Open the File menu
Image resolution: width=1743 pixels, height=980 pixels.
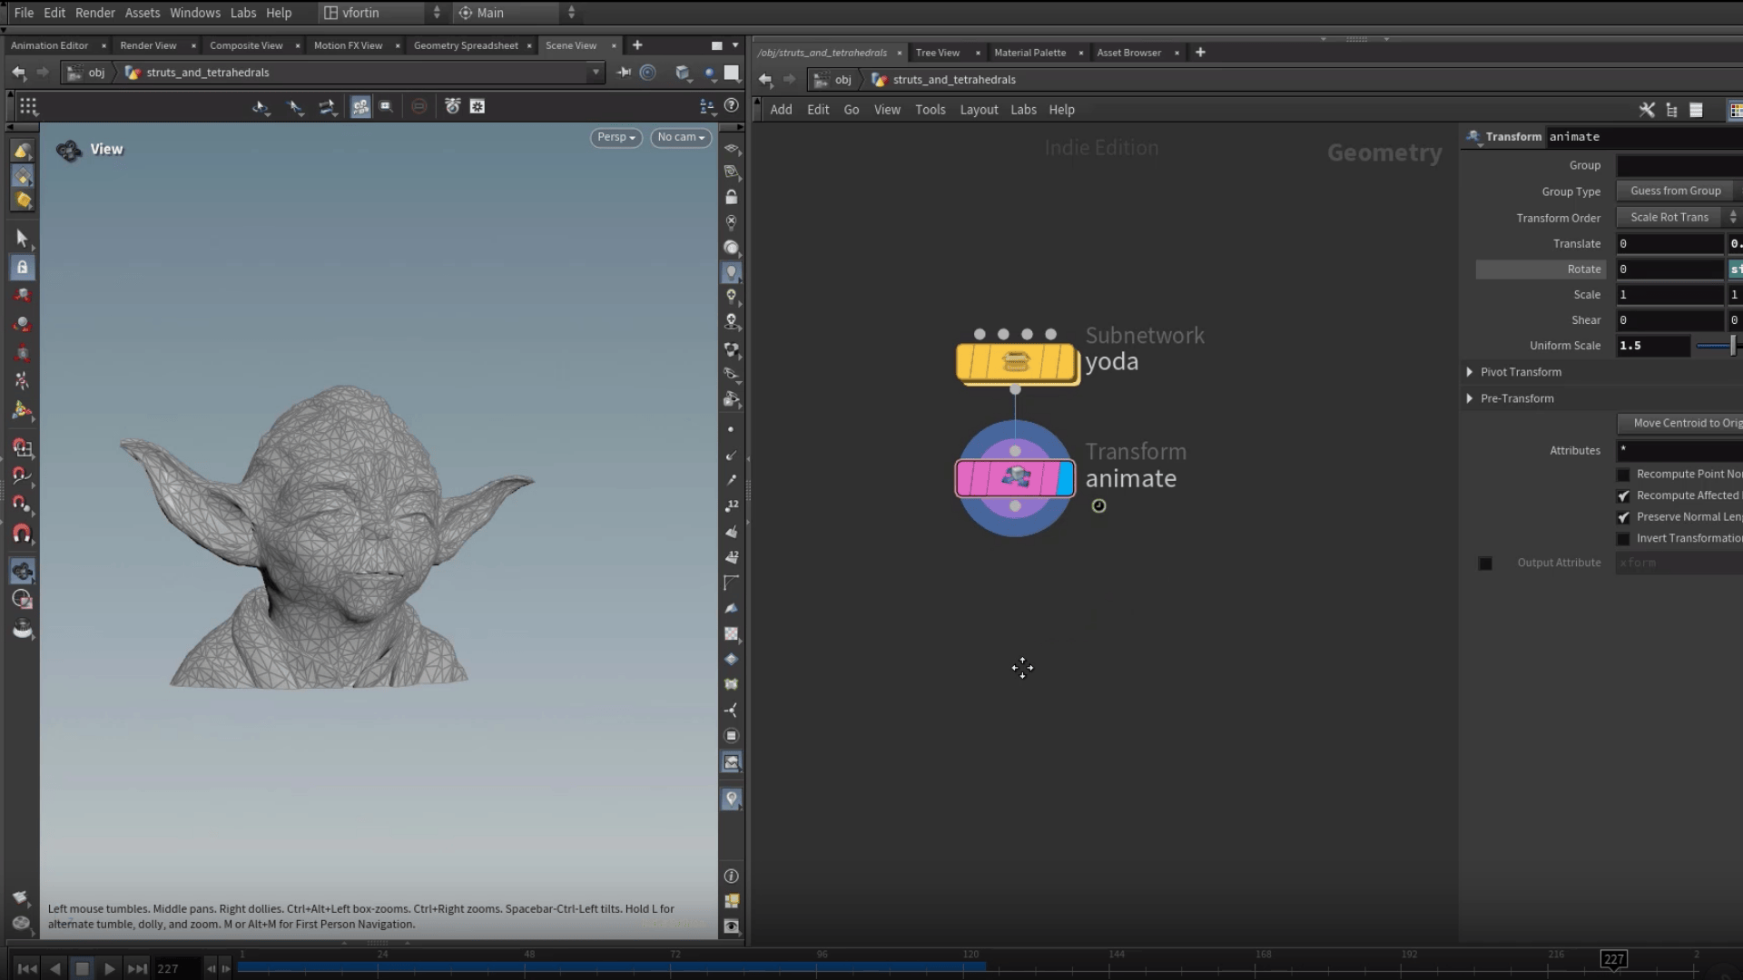pos(24,13)
